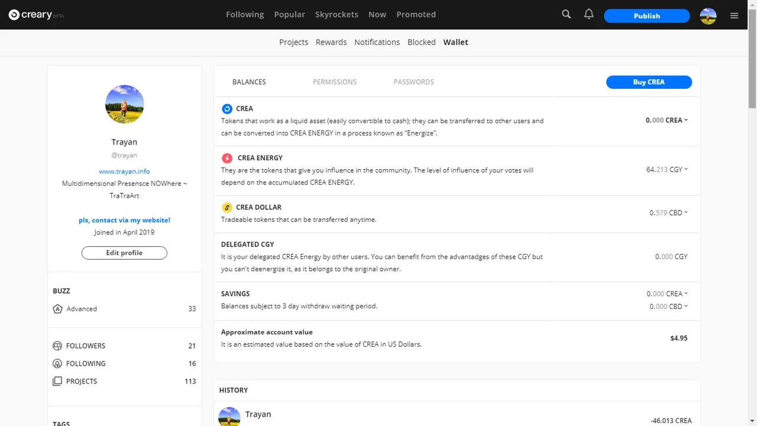Click the Creary logo in header
Viewport: 757px width, 426px height.
coord(36,15)
